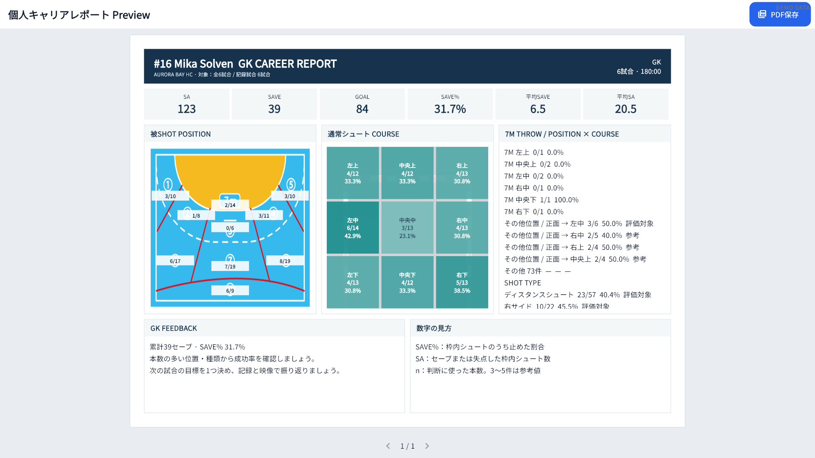Click the 正面 → 左中 3/6 50.0% row
The width and height of the screenshot is (815, 458).
point(579,223)
